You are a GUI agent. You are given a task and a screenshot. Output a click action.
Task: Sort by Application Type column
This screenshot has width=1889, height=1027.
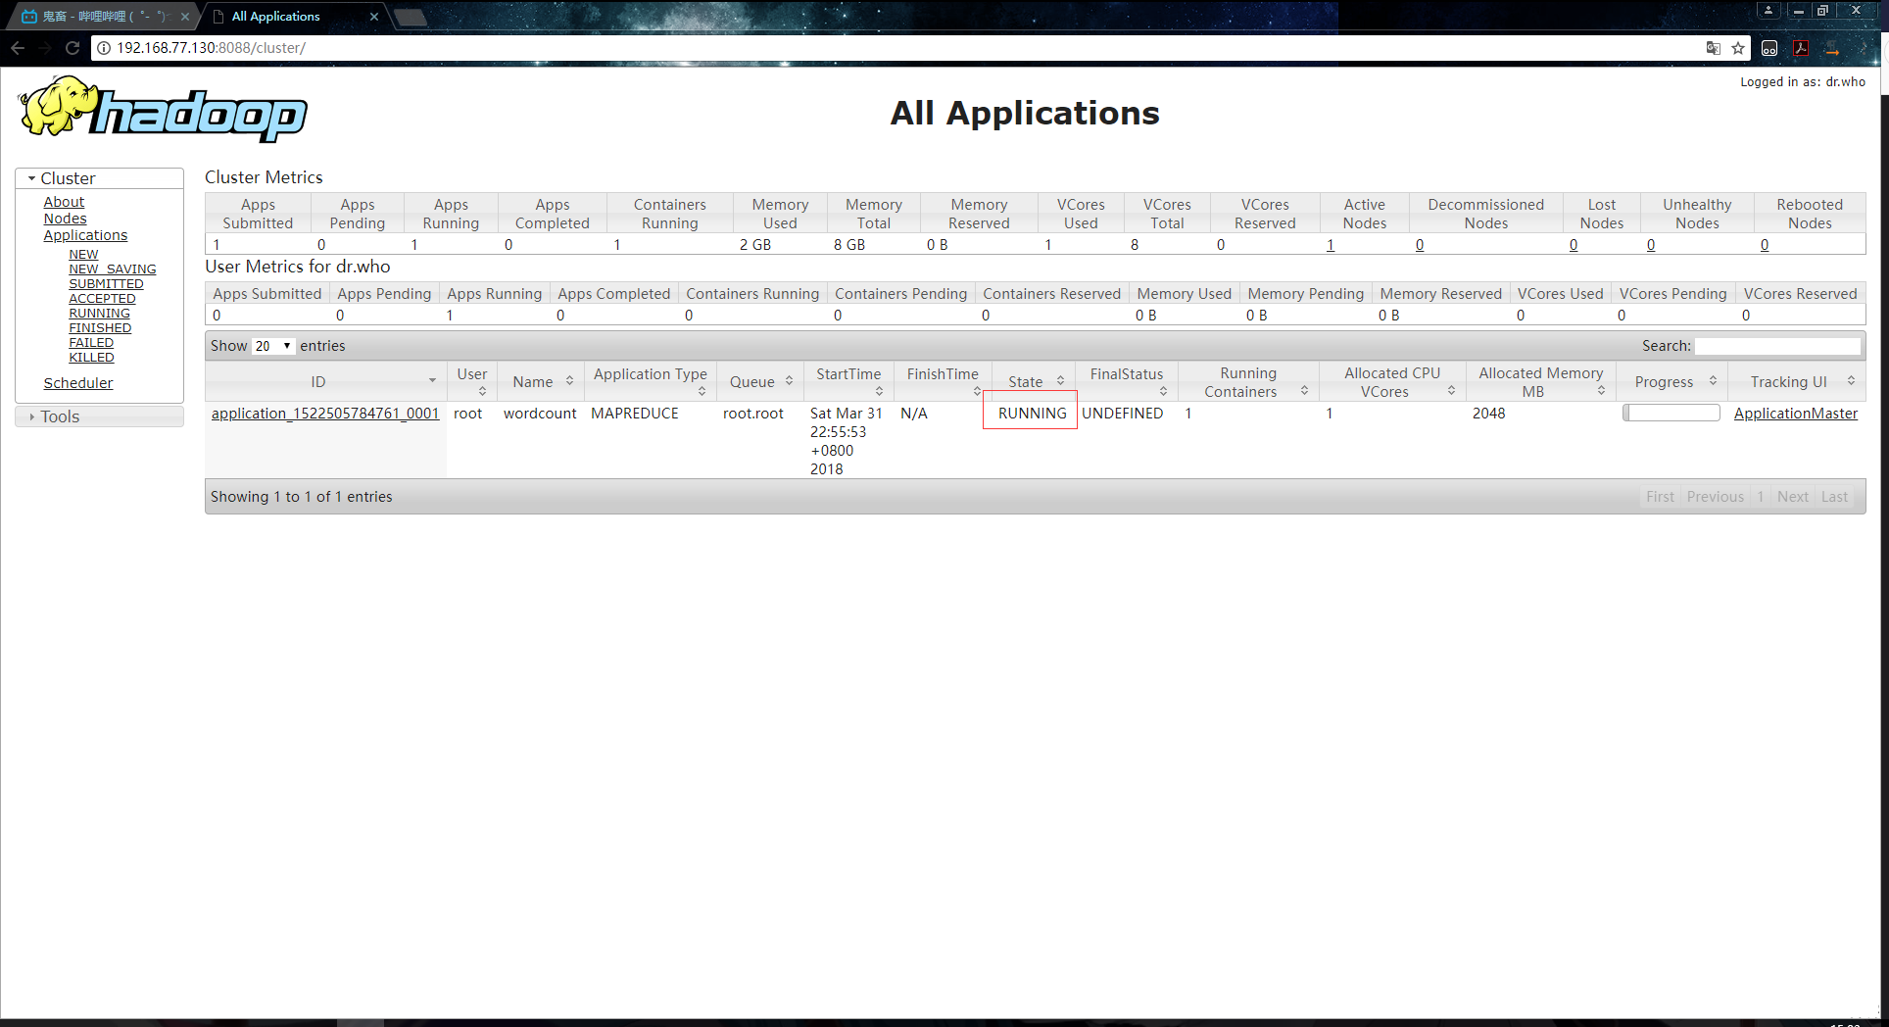coord(651,381)
